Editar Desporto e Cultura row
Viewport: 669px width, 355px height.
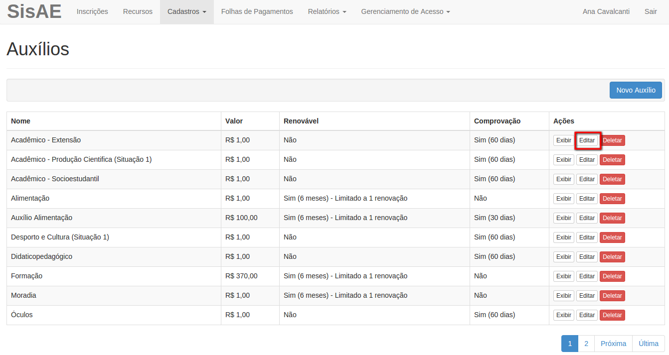coord(587,237)
